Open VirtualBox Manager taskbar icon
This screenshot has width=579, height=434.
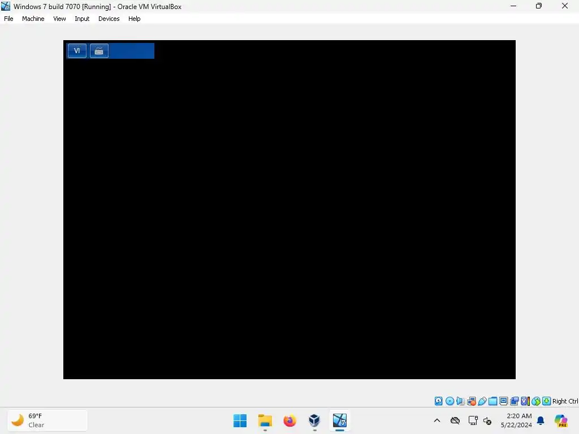point(314,420)
